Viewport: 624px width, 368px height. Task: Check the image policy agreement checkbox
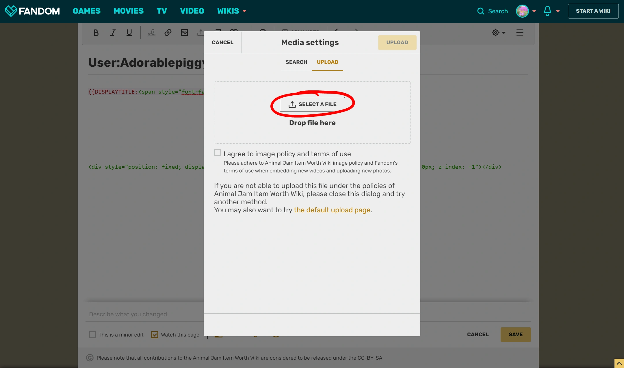pos(218,153)
